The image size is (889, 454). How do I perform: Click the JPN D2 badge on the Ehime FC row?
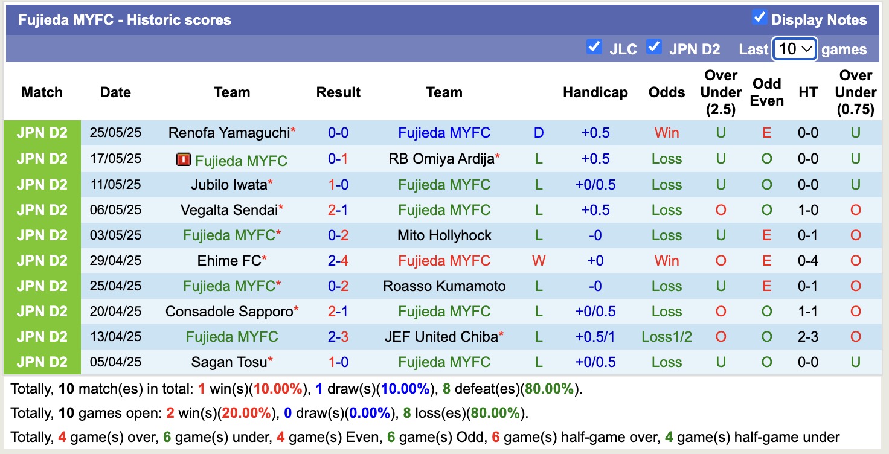[41, 260]
